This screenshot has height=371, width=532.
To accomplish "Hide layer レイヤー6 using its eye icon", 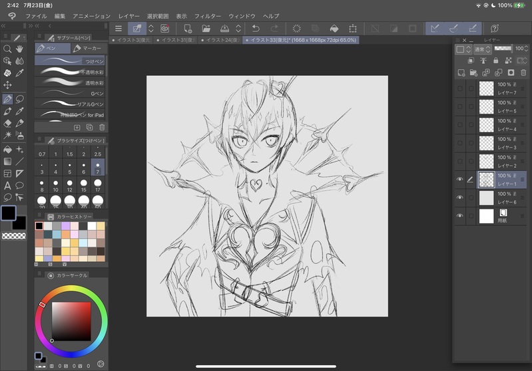I will 459,197.
